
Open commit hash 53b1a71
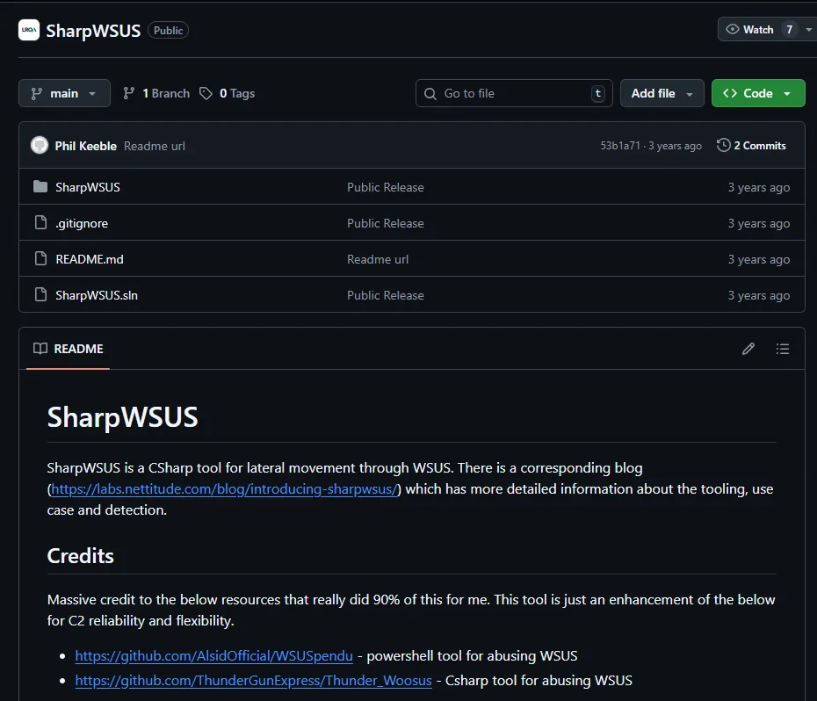click(620, 146)
